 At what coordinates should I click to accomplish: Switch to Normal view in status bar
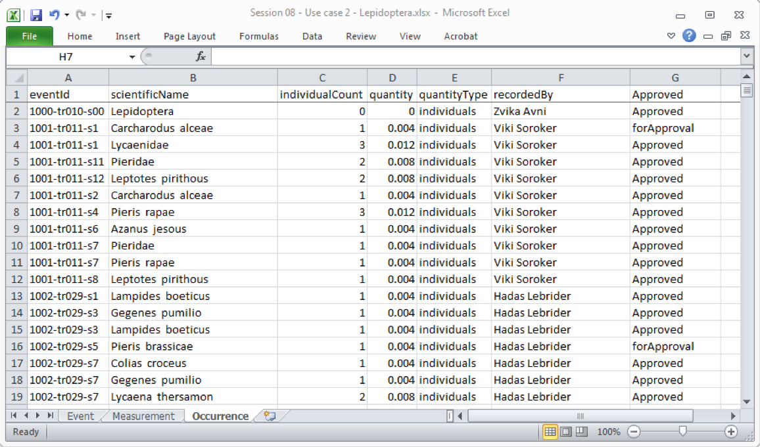pyautogui.click(x=550, y=432)
